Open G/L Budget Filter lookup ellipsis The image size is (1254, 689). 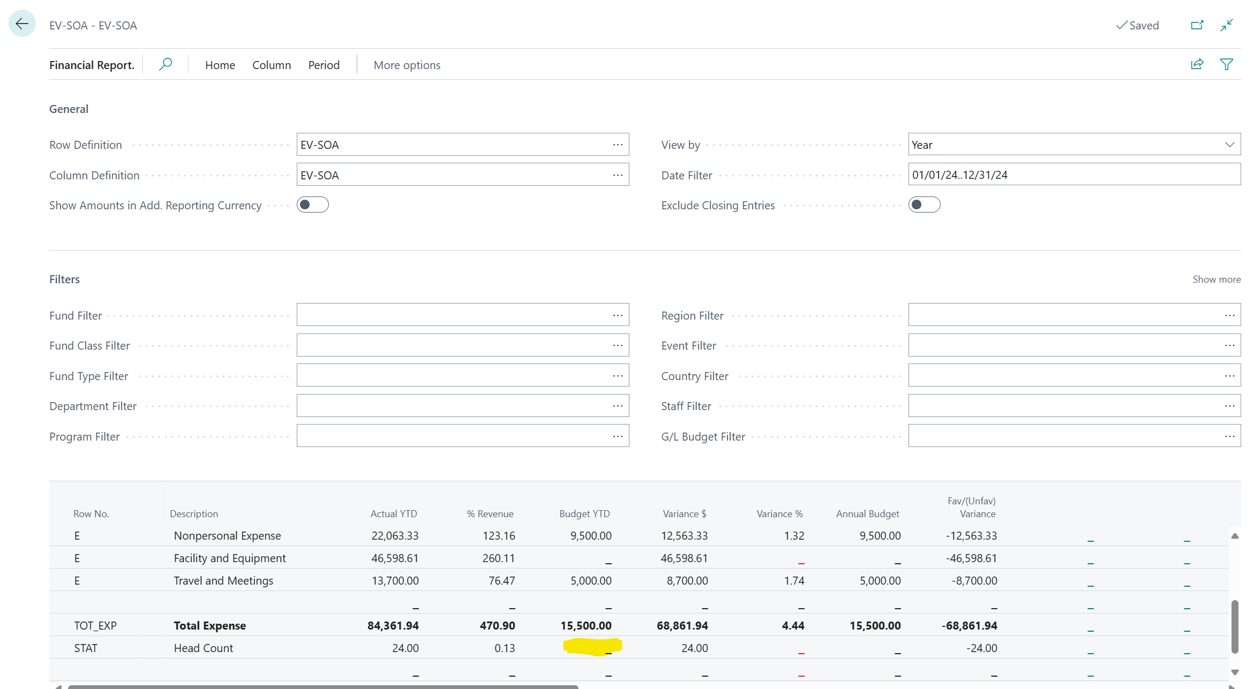1229,436
